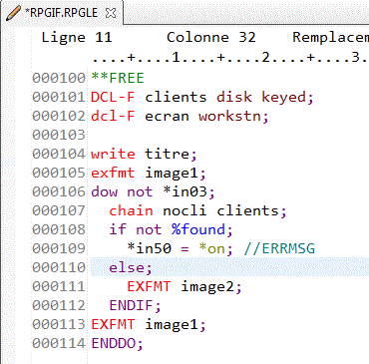Click the //ERRMSG comment
369x364 pixels.
pyautogui.click(x=279, y=248)
